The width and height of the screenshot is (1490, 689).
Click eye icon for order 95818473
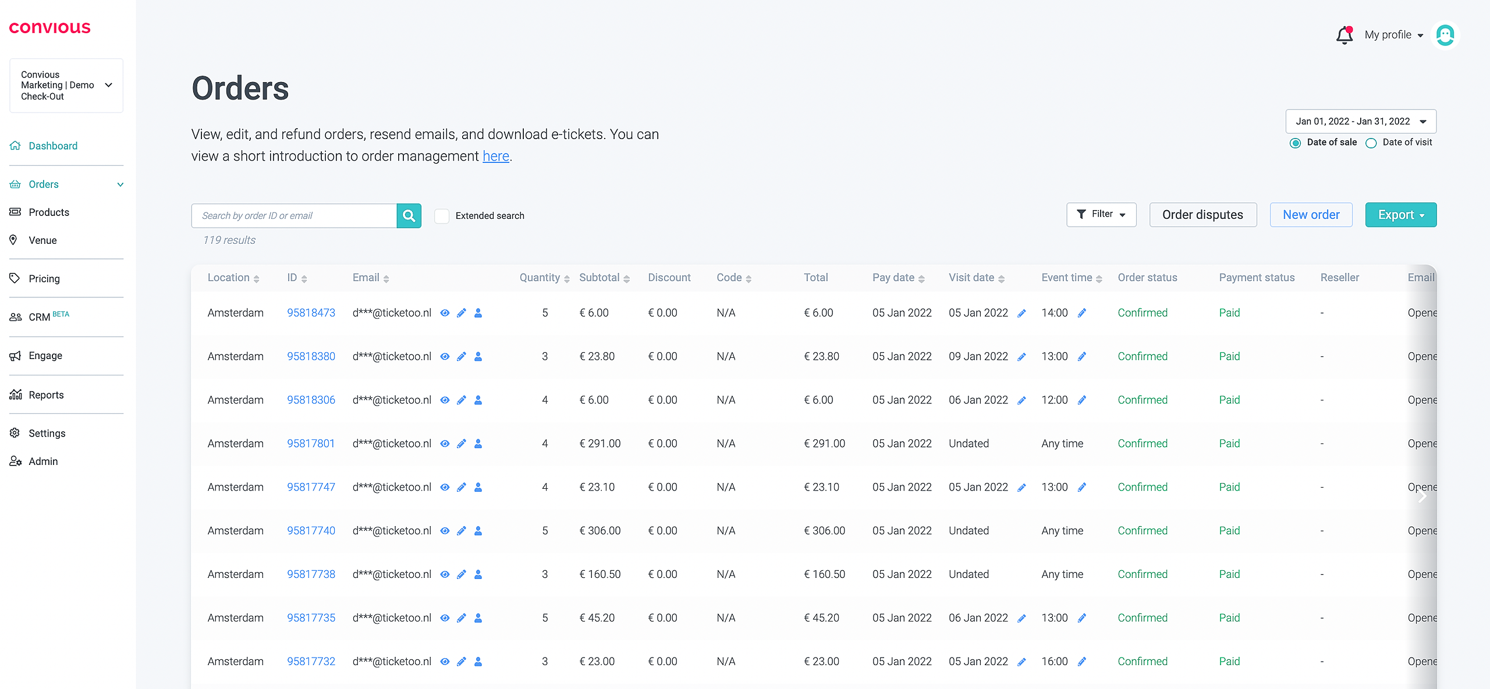[x=445, y=313]
